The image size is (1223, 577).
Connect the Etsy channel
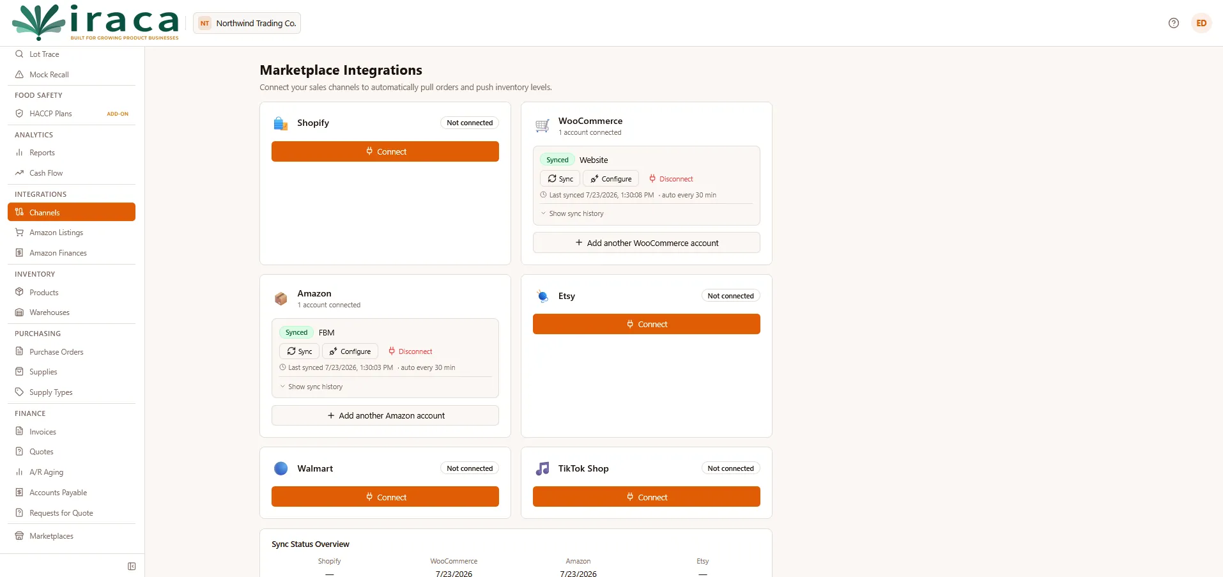pos(647,324)
